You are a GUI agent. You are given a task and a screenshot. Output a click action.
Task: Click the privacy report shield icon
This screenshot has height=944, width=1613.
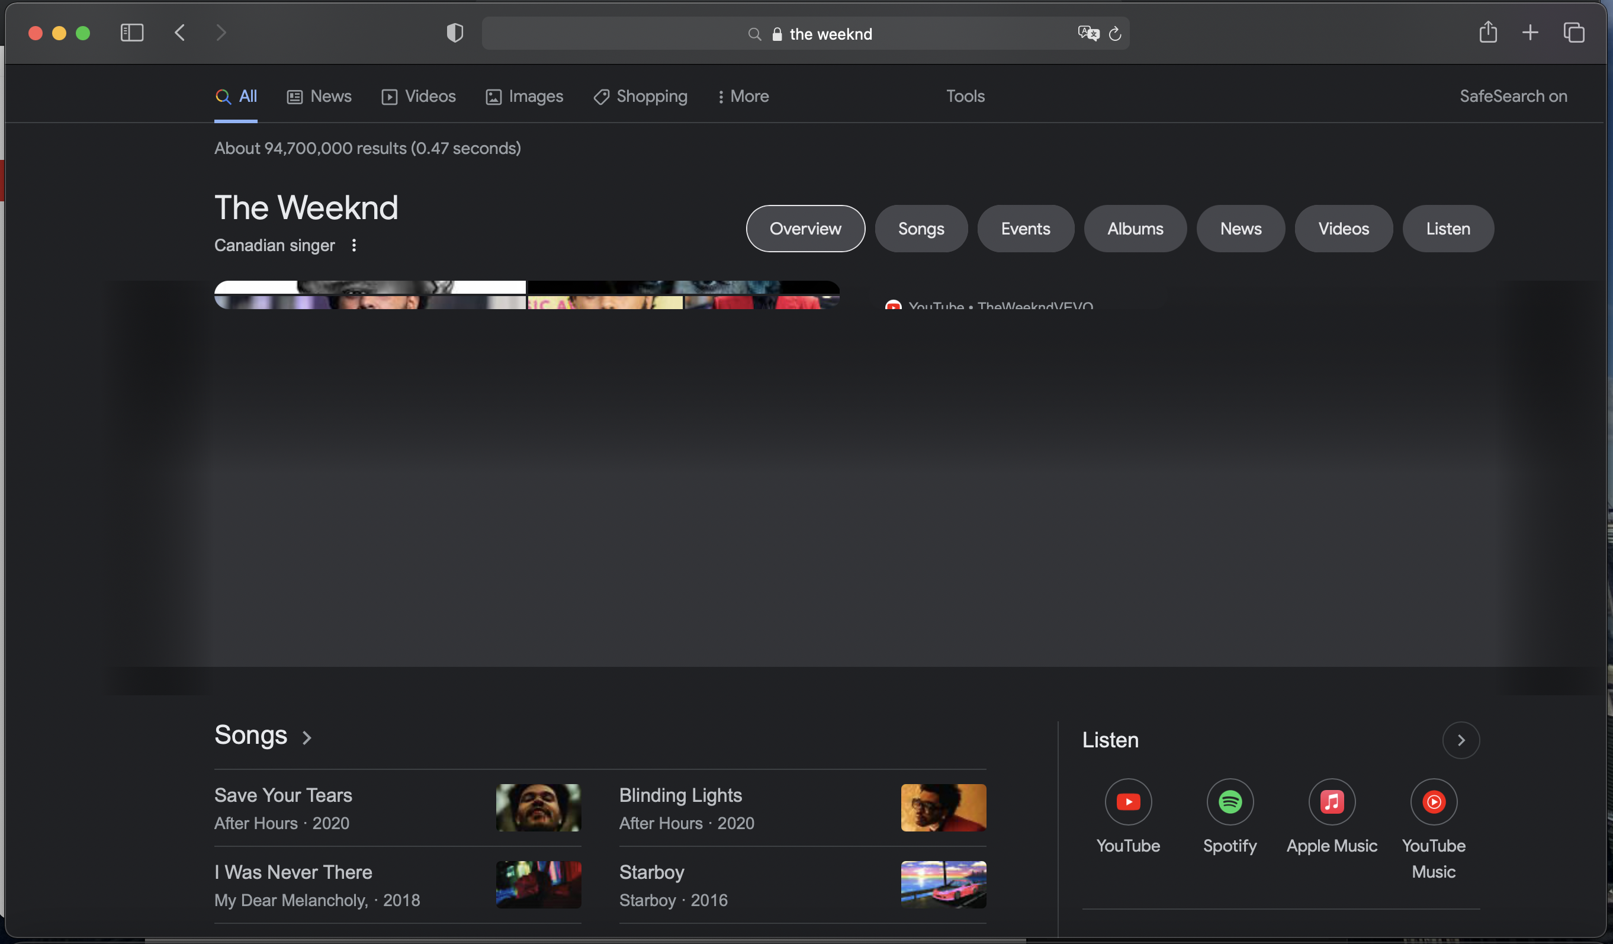[454, 33]
